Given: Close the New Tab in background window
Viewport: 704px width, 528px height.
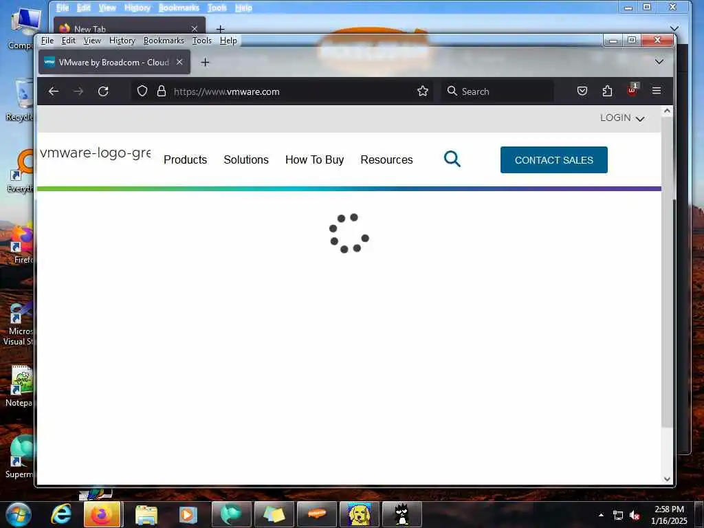Looking at the screenshot, I should click(x=195, y=29).
